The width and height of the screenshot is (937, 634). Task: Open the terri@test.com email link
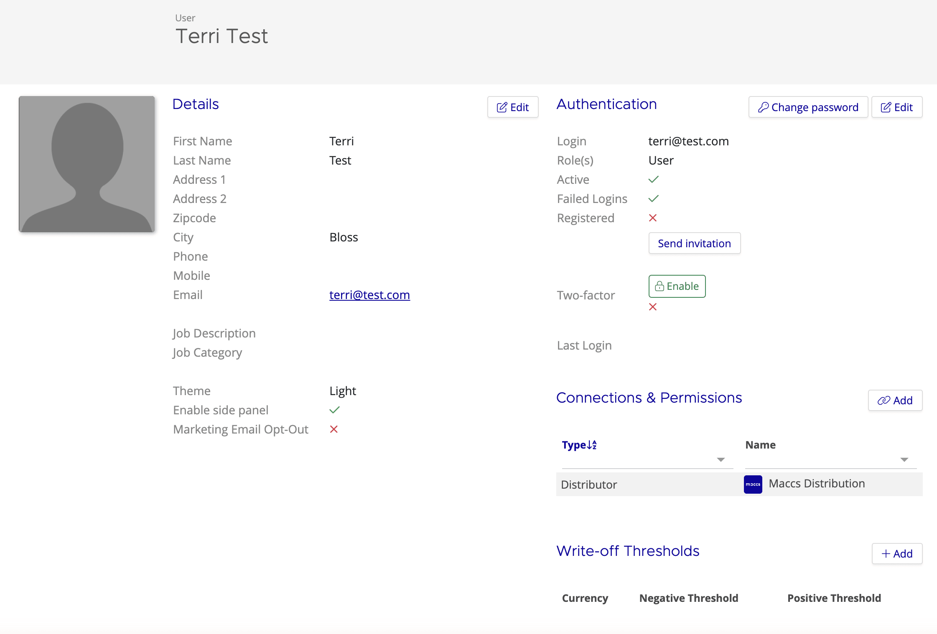[369, 295]
